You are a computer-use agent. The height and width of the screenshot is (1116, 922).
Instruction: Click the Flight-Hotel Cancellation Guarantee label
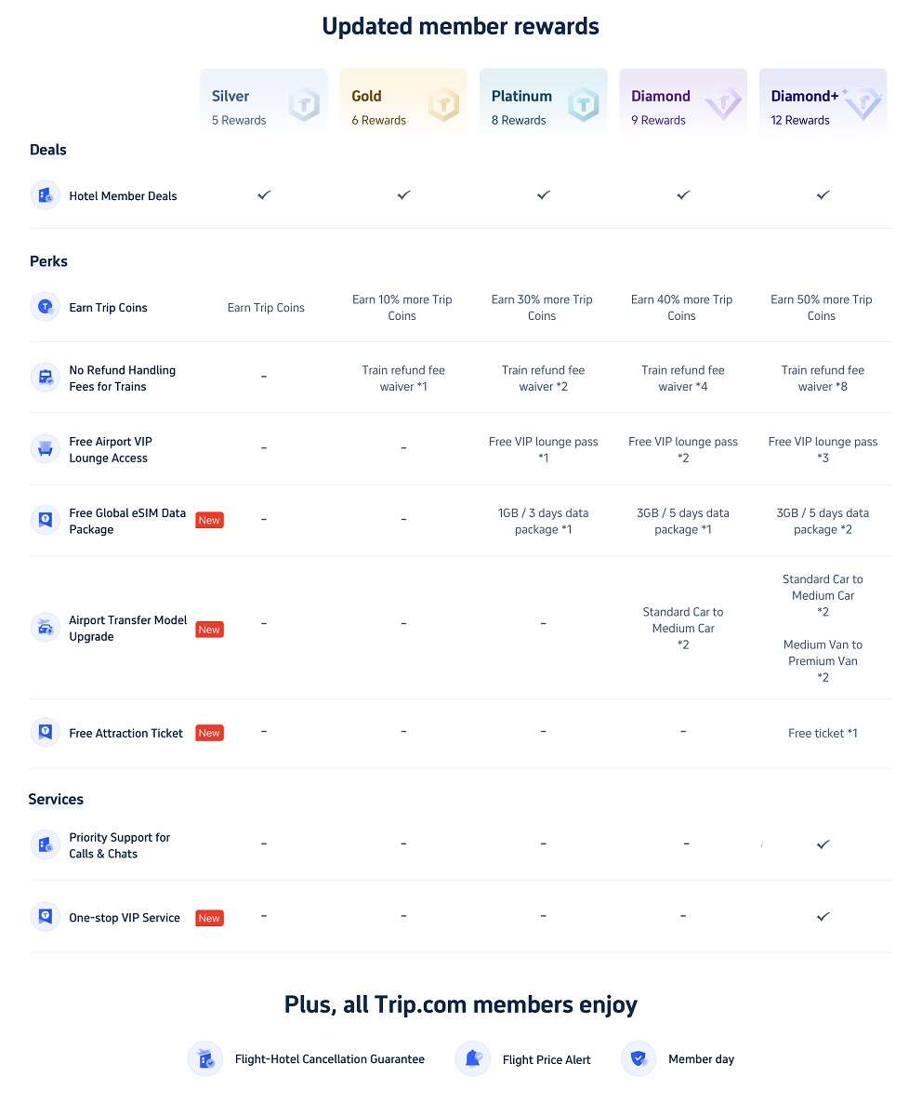pyautogui.click(x=330, y=1059)
